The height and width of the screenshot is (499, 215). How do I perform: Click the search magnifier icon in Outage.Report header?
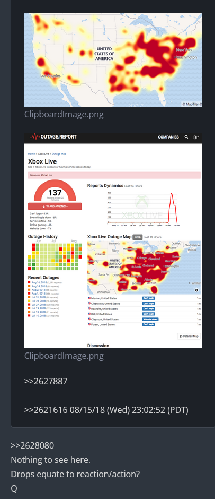(186, 137)
